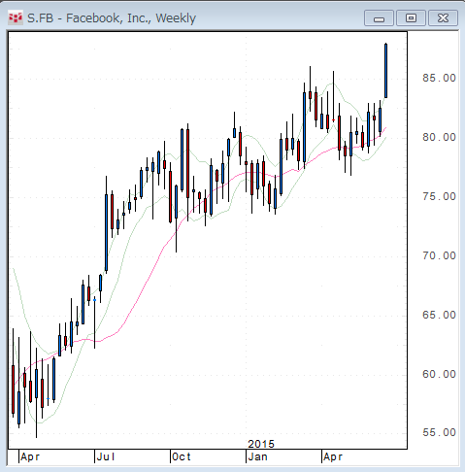Click the 'Jan' label on the time axis
Viewport: 465px width, 472px height.
click(x=257, y=457)
